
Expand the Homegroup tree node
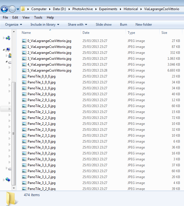tap(4, 38)
